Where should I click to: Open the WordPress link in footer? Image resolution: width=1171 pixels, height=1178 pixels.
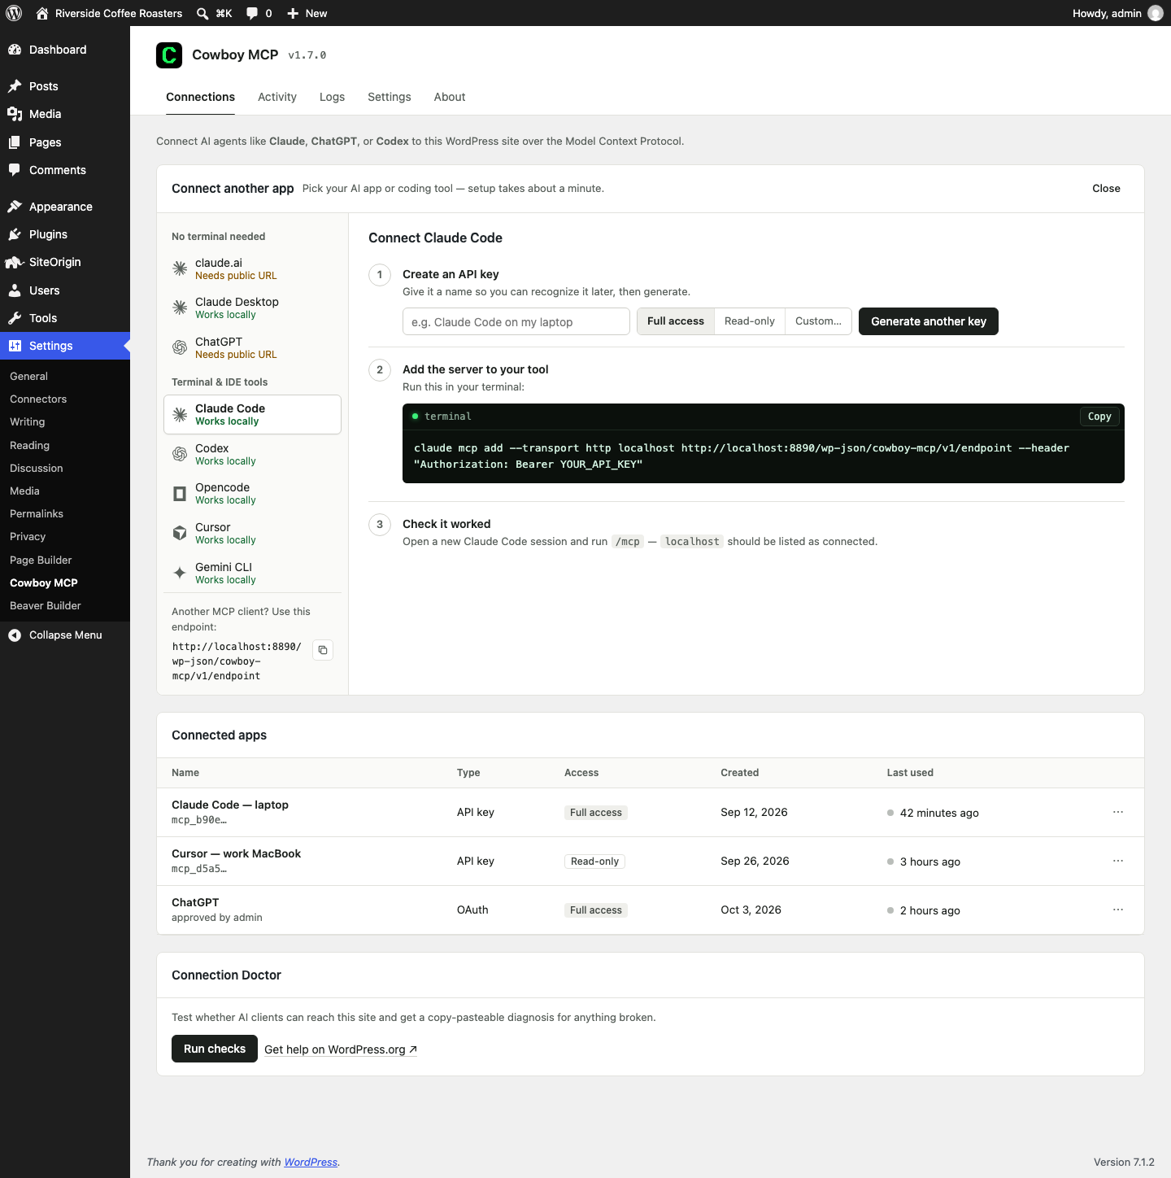click(x=311, y=1162)
